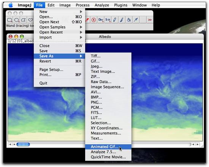Click the Apple menu logo

11,5
